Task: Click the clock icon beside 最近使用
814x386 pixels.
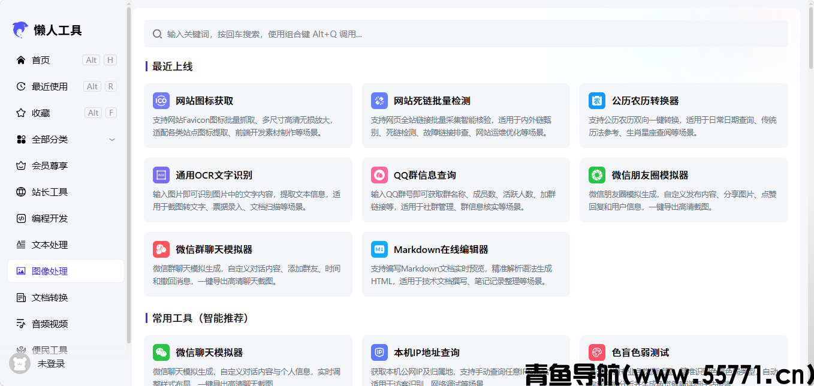Action: [21, 86]
